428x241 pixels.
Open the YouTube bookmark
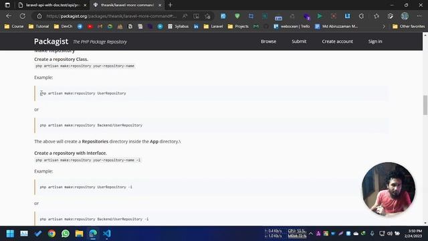tap(90, 26)
